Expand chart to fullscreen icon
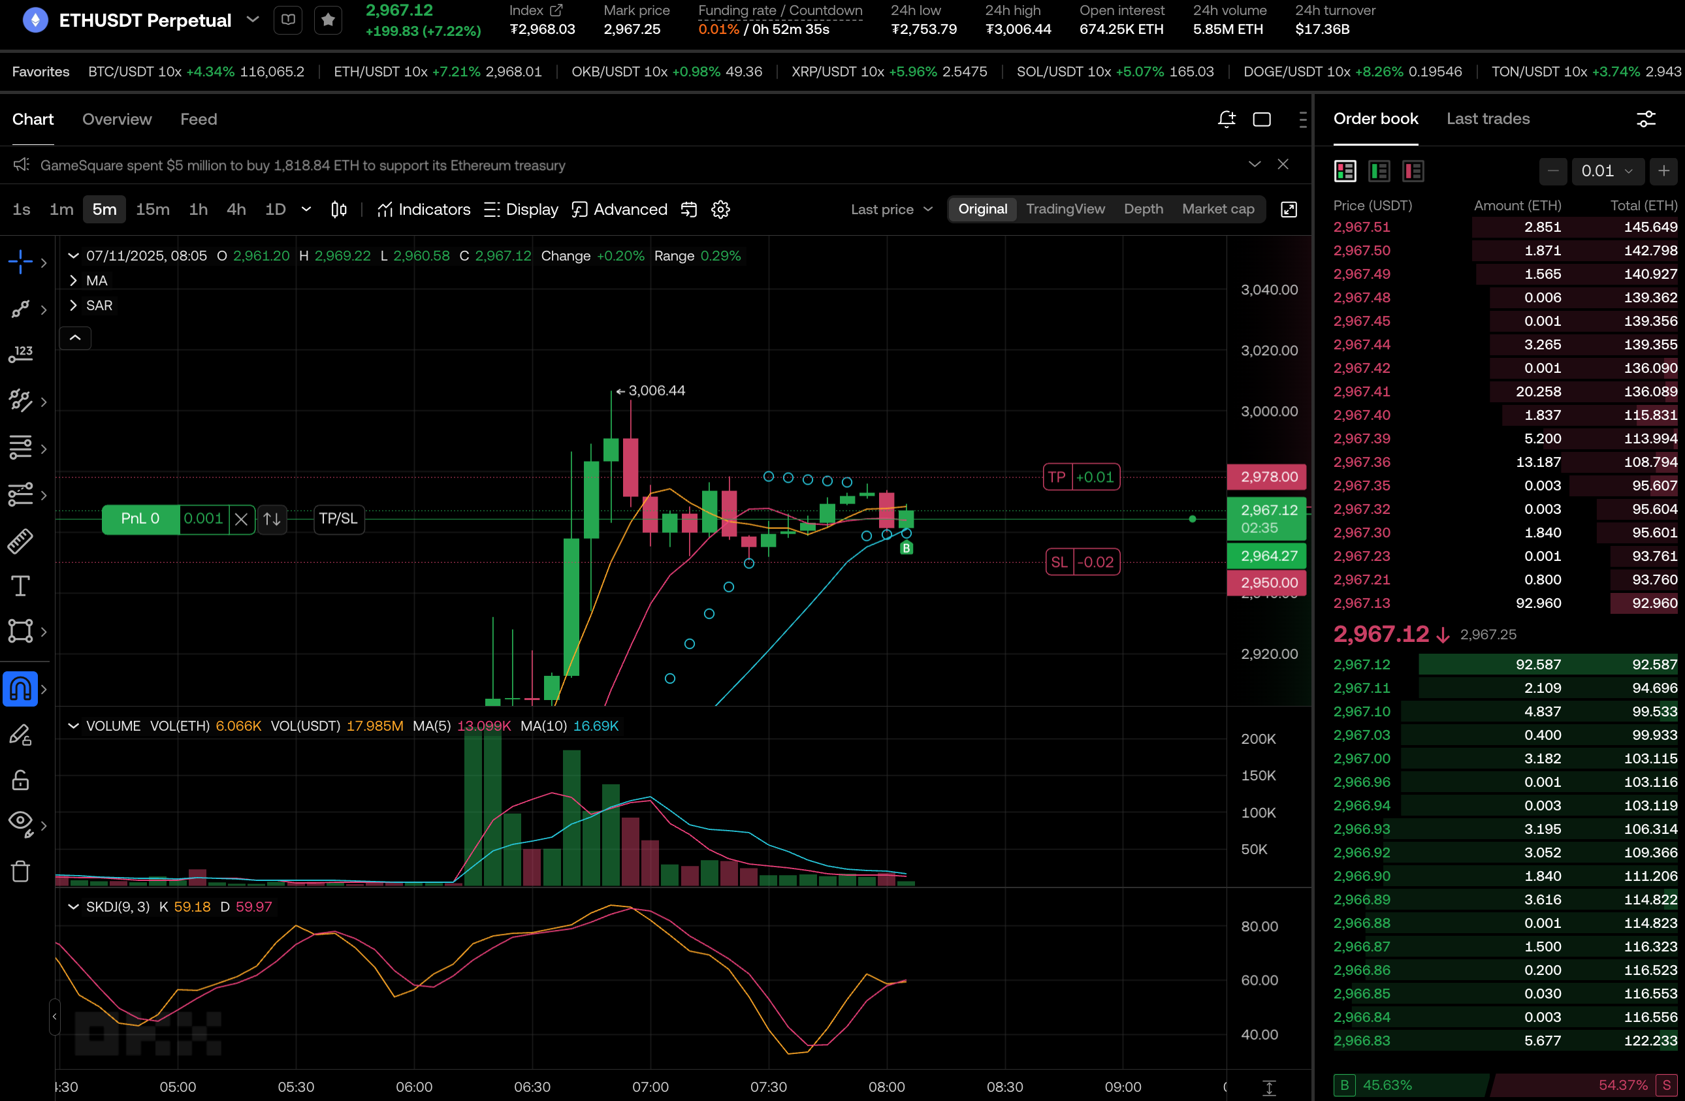Image resolution: width=1685 pixels, height=1101 pixels. click(x=1289, y=210)
